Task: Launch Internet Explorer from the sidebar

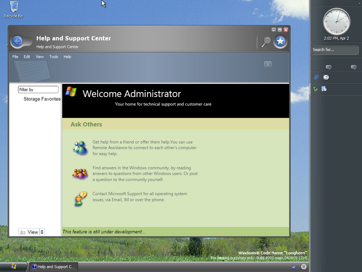Action: pyautogui.click(x=316, y=77)
